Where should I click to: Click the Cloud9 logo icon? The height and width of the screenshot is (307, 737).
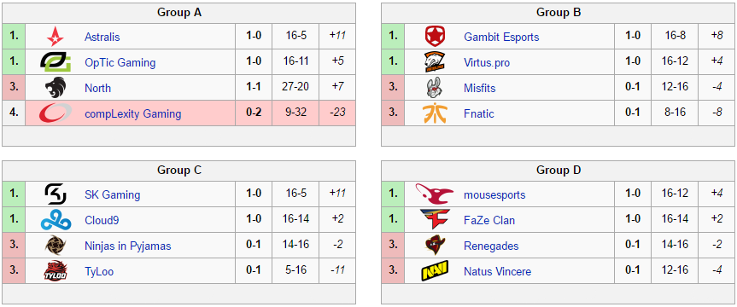55,220
